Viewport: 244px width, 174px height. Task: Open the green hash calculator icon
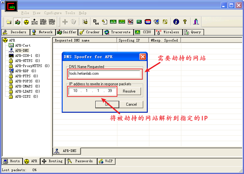pyautogui.click(x=139, y=22)
